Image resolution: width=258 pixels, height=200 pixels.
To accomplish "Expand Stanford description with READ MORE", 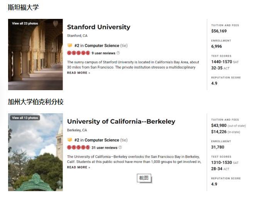I will pyautogui.click(x=78, y=73).
